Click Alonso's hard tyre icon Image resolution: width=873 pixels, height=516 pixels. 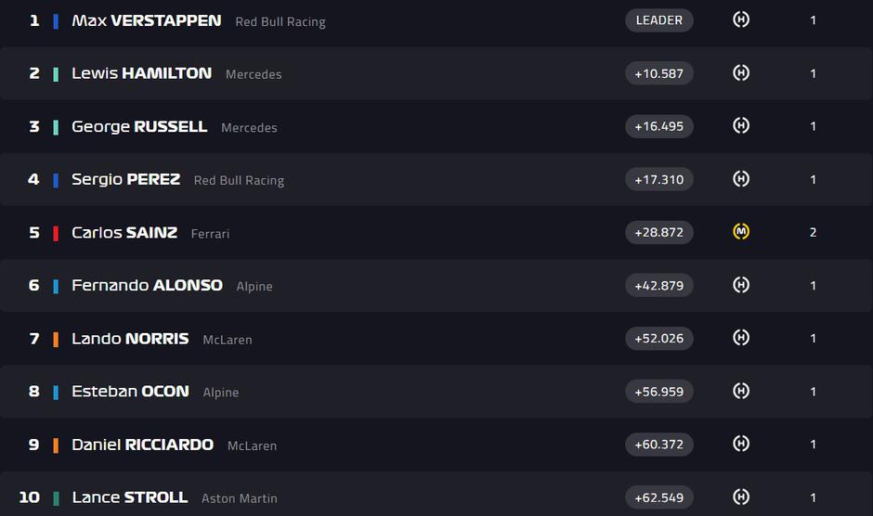click(741, 285)
